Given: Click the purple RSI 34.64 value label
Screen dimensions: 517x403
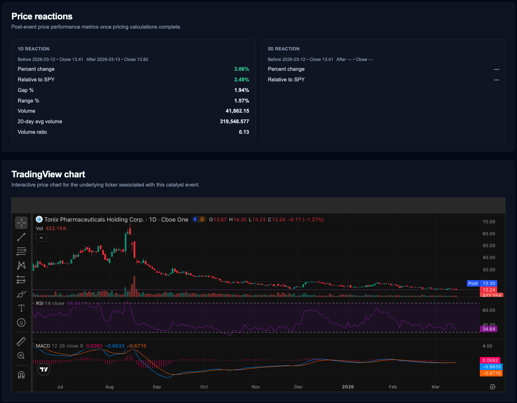Looking at the screenshot, I should [488, 329].
